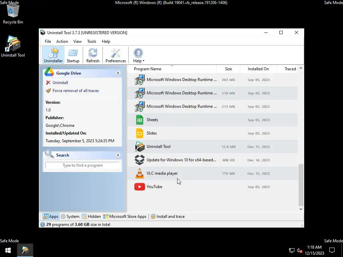Switch to the Microsoft Store Apps tab
343x257 pixels.
125,217
